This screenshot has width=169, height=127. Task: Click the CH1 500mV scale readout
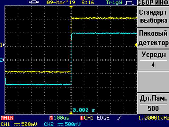tap(29, 124)
